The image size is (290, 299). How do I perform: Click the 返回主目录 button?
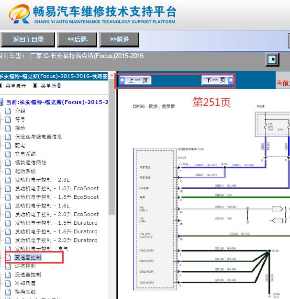[28, 40]
